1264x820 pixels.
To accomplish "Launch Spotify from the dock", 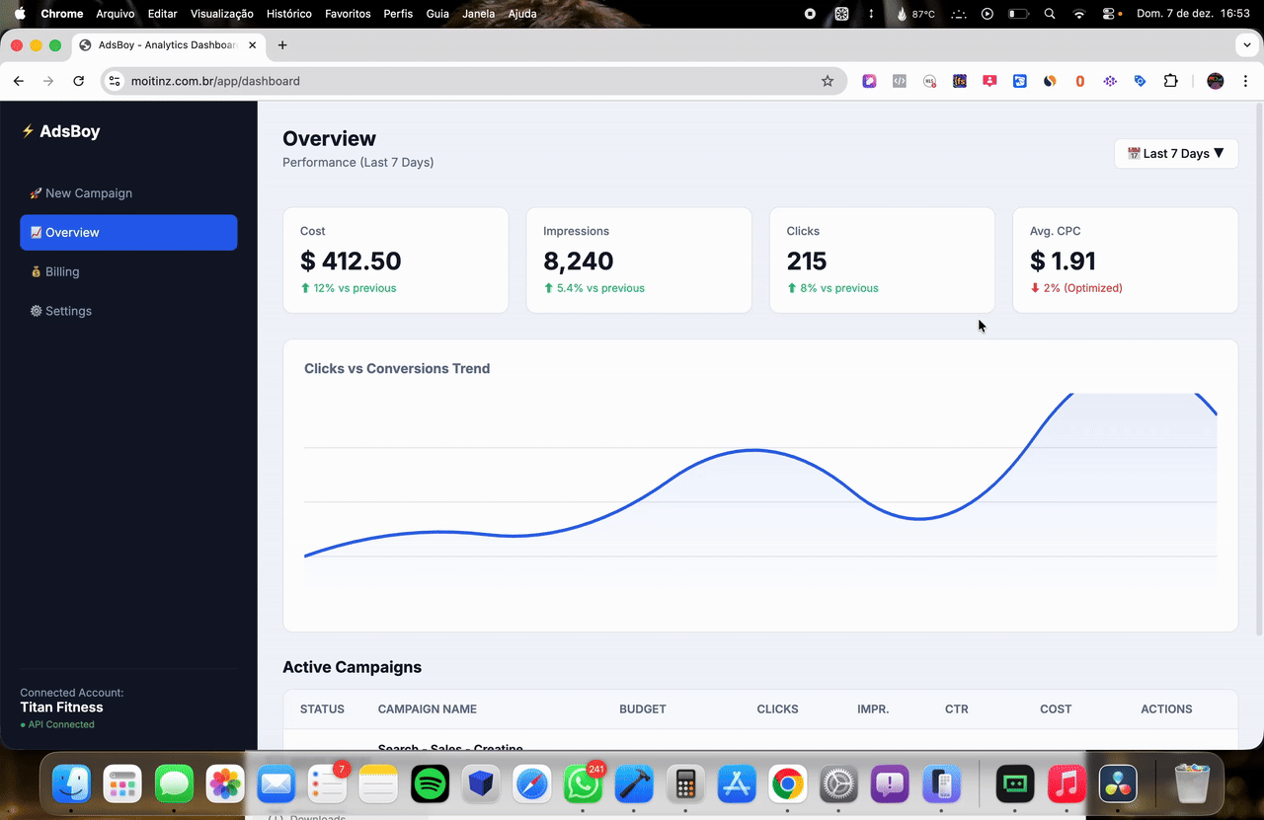I will point(430,783).
